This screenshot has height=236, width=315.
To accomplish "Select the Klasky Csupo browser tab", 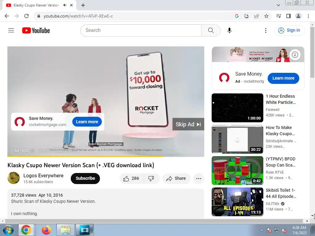I will tap(36, 5).
